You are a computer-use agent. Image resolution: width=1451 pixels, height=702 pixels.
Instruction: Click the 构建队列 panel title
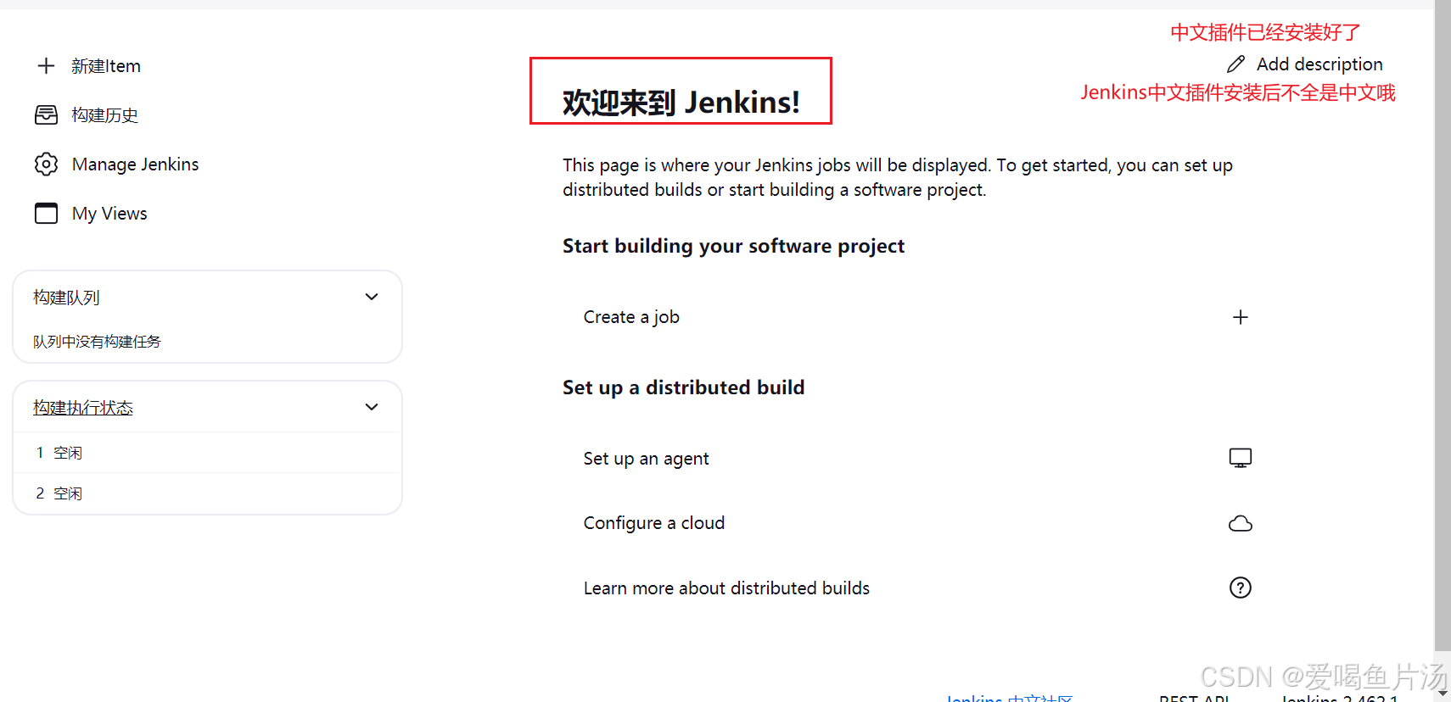(66, 298)
